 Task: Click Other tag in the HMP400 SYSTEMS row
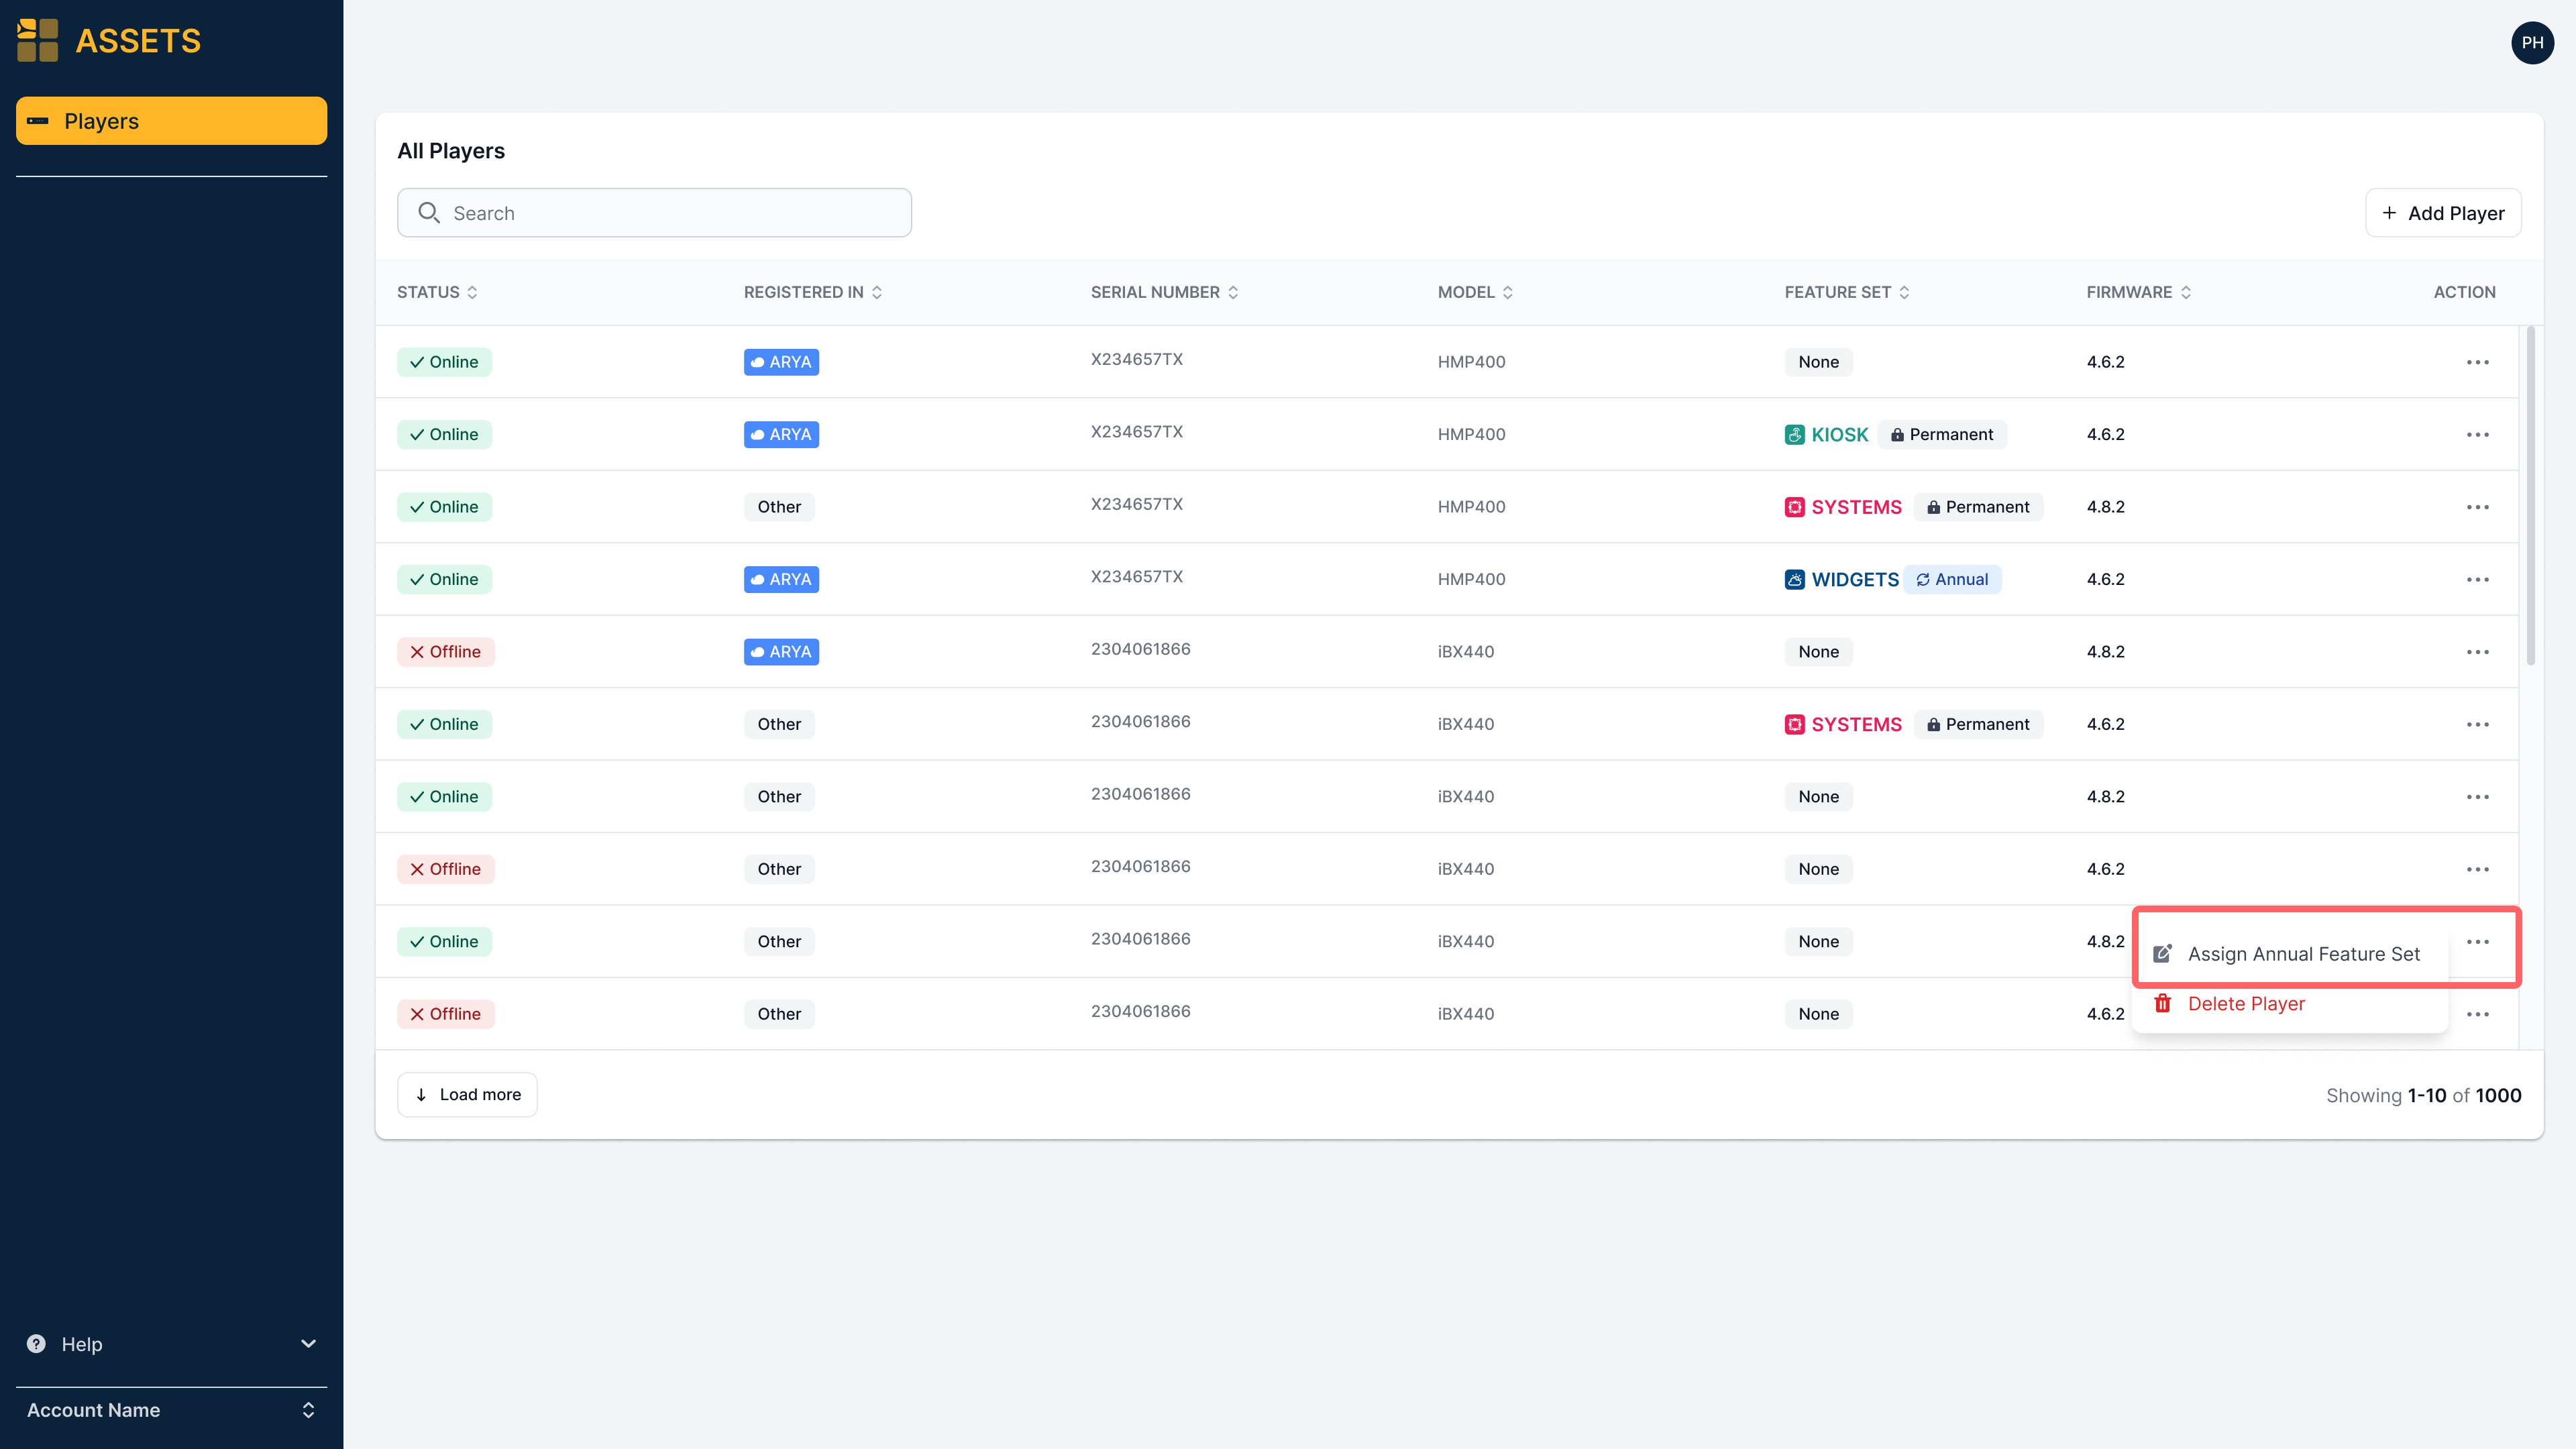[779, 507]
